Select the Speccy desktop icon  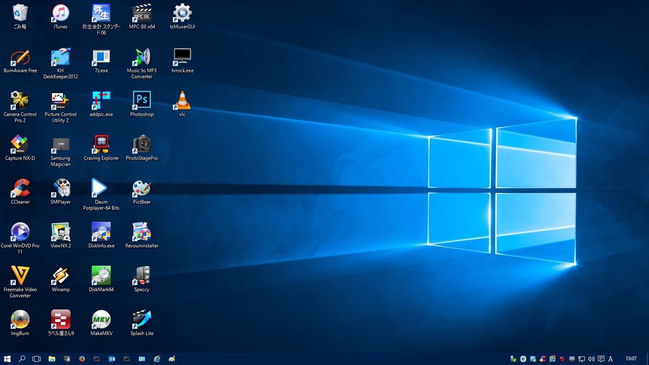[142, 279]
